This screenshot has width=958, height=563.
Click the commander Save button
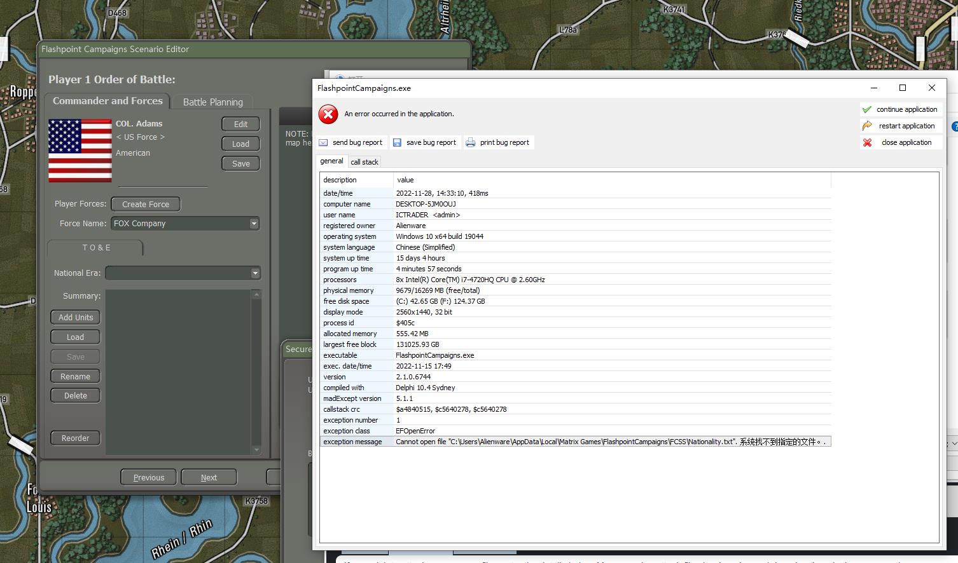click(x=241, y=163)
